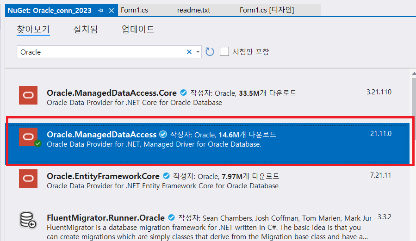The height and width of the screenshot is (241, 416).
Task: Click installed green checkmark on Oracle.ManagedDataAccess
Action: [37, 143]
